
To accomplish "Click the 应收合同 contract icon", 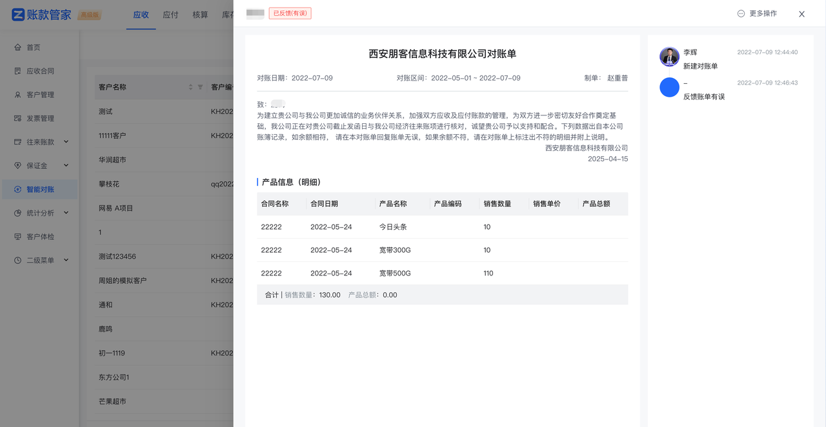I will pos(17,71).
